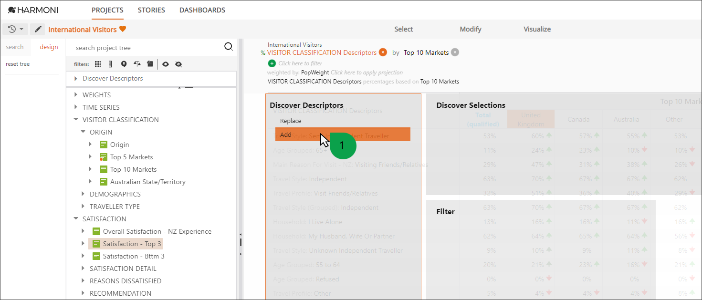Expand the REASONS DISSATISFIED folder
Viewport: 702px width, 300px height.
[x=83, y=281]
